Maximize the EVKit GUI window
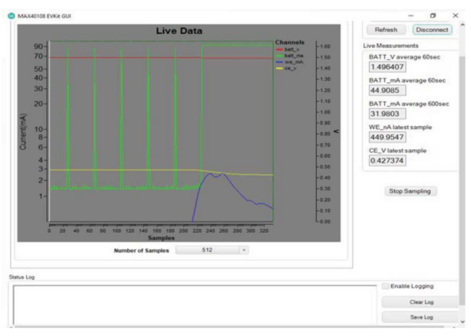This screenshot has width=471, height=336. click(x=433, y=15)
